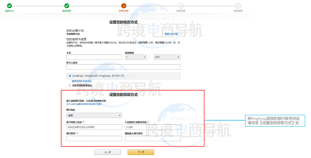Open the 查看计划详情 link
Screen dimensions: 311x158
pyautogui.click(x=171, y=34)
